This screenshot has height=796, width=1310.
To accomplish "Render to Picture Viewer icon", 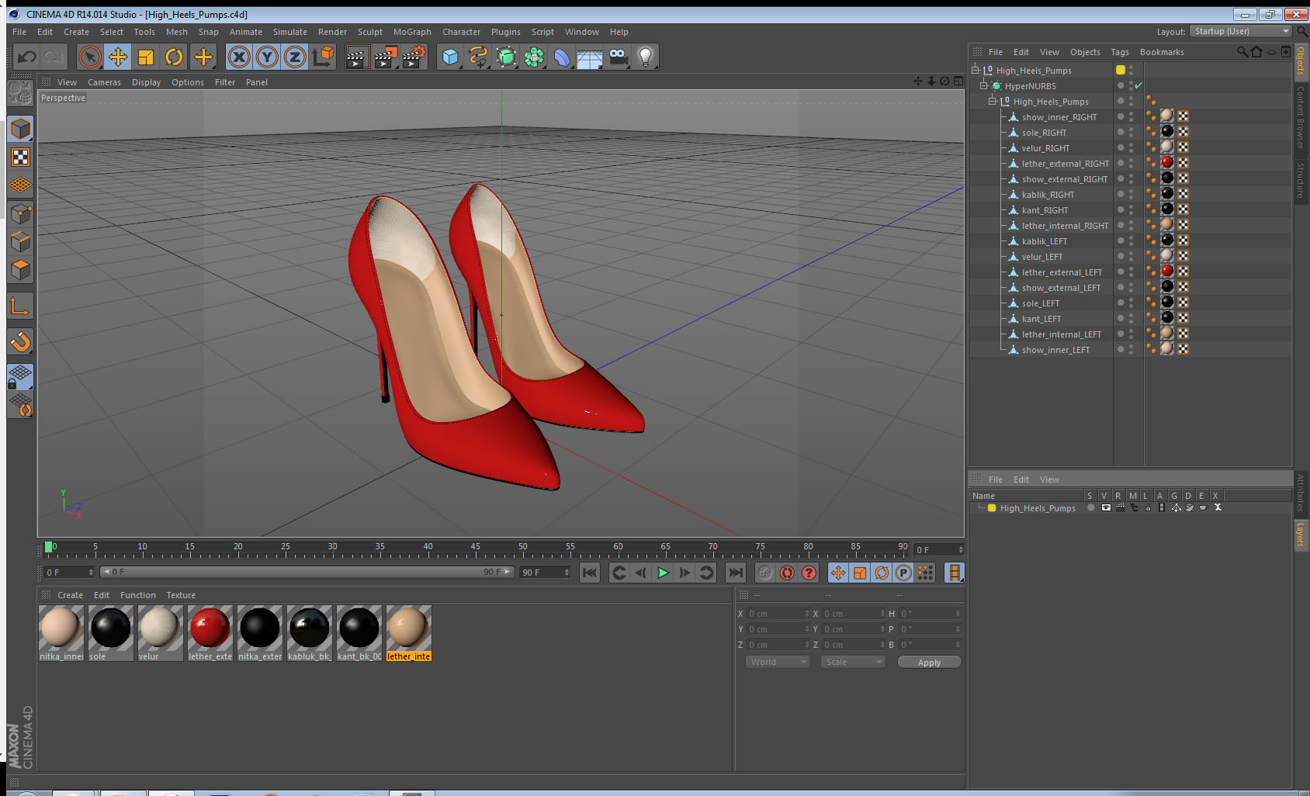I will coord(385,57).
